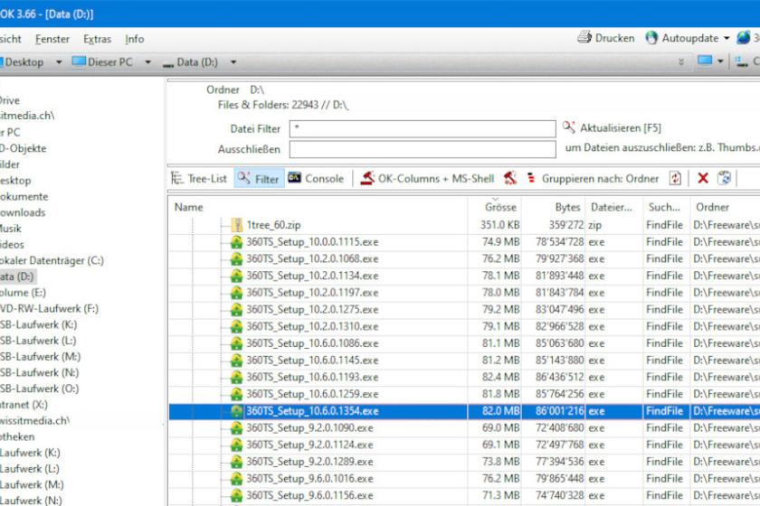The height and width of the screenshot is (506, 760).
Task: Click into the Ausschließen input field
Action: (x=423, y=149)
